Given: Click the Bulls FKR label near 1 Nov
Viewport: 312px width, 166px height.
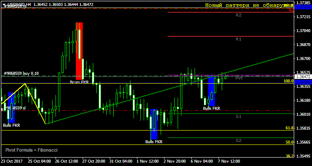Looking at the screenshot, I should click(x=154, y=142).
